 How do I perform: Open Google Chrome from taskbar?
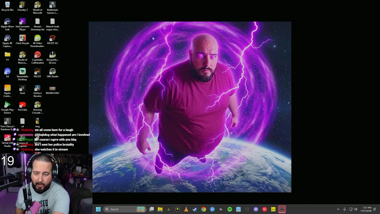point(203,209)
